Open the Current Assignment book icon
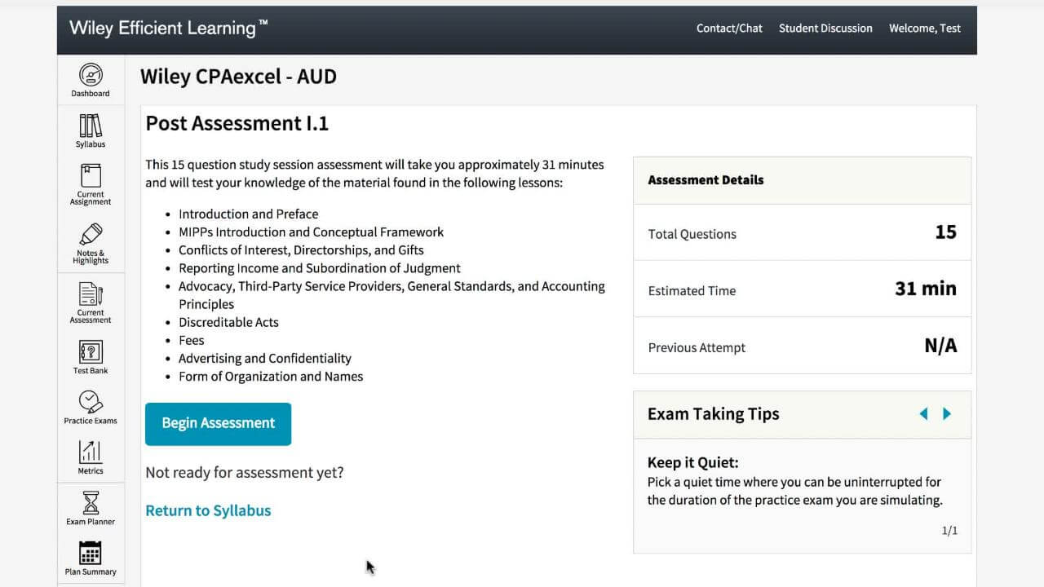 coord(91,176)
